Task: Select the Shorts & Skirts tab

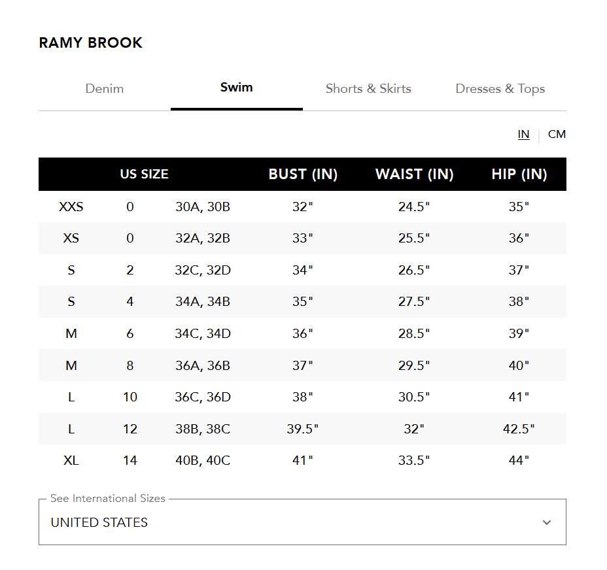Action: tap(368, 88)
